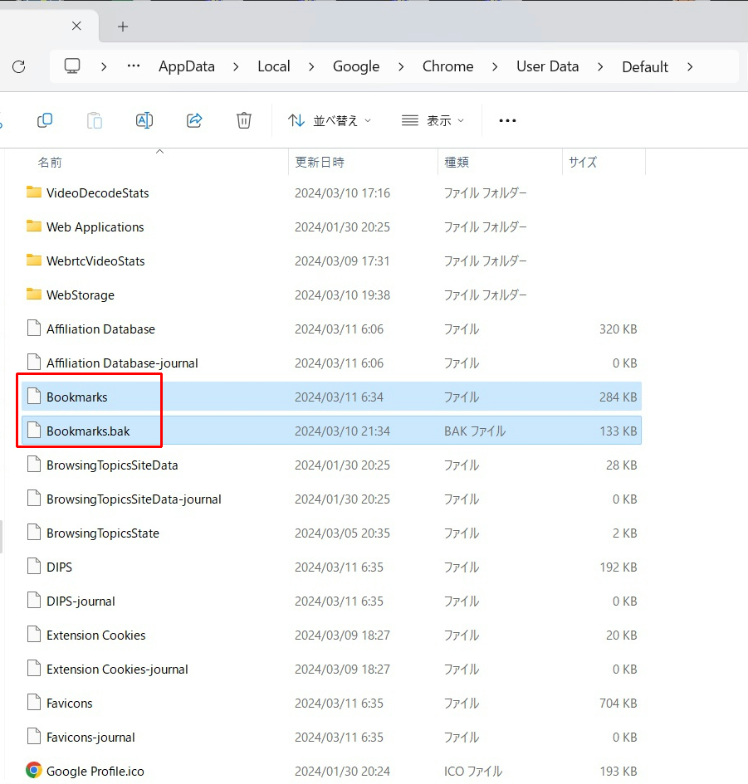
Task: Click the Refresh icon beside the address bar
Action: coord(18,67)
